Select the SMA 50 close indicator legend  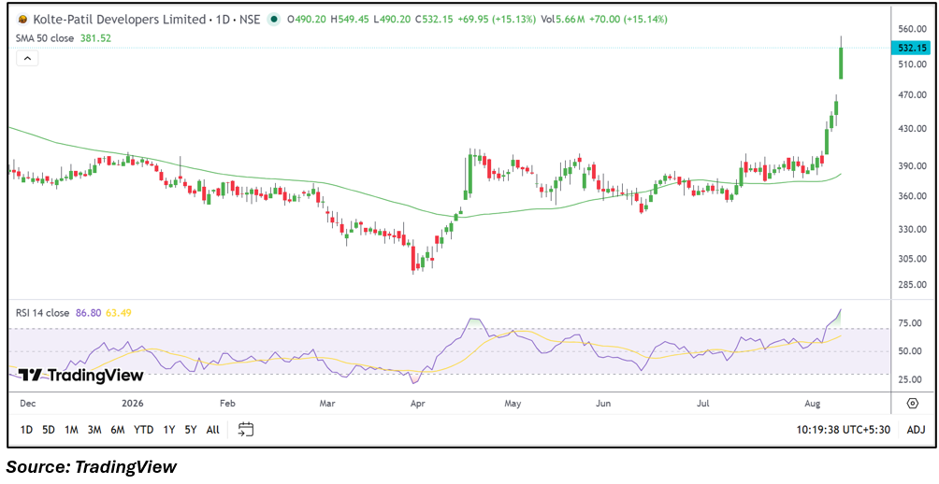pos(46,37)
